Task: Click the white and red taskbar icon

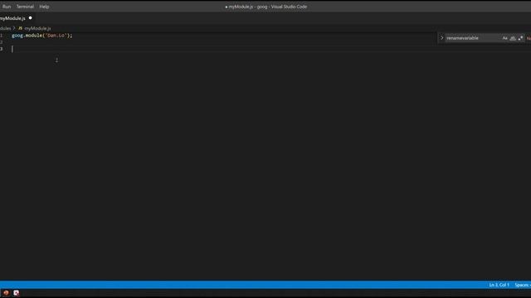Action: (17, 293)
